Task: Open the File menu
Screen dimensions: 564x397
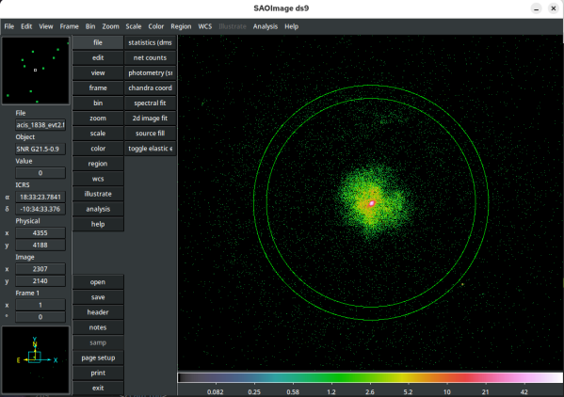Action: [9, 26]
